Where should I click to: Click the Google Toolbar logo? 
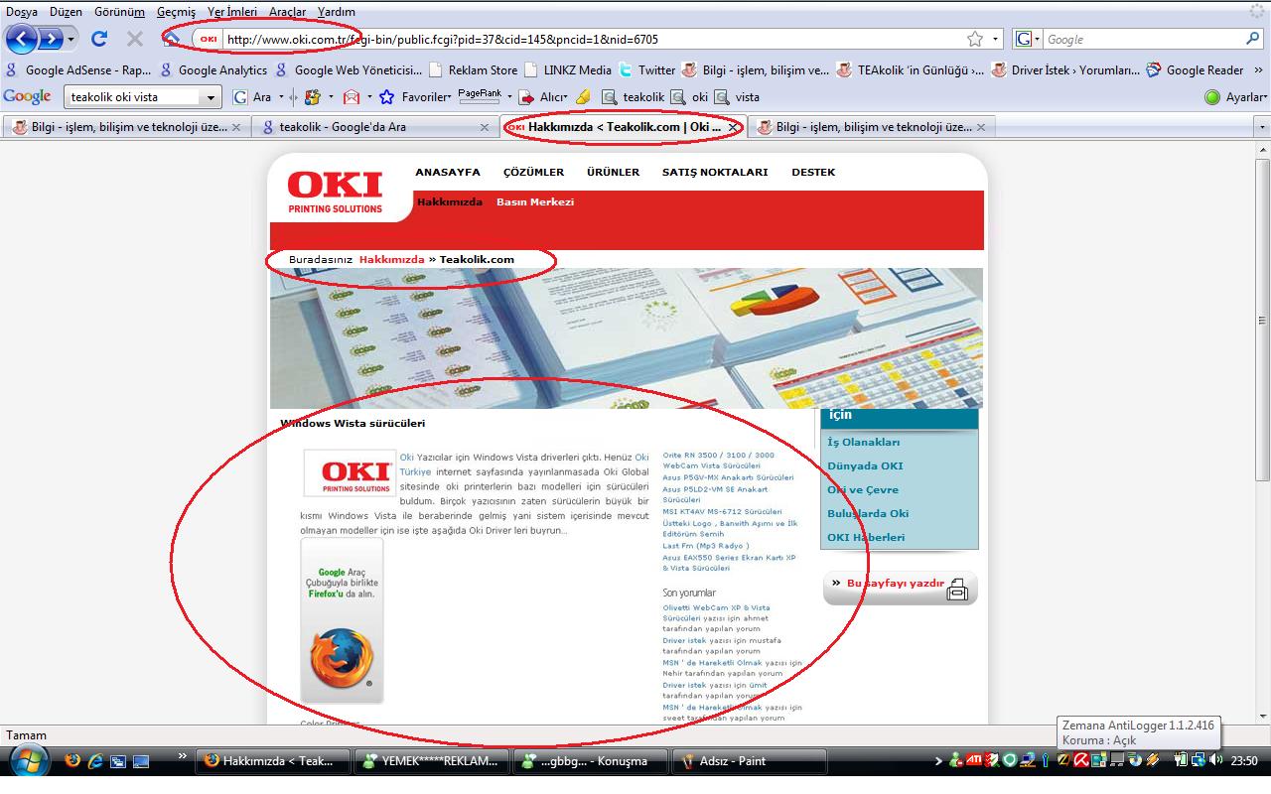point(27,96)
